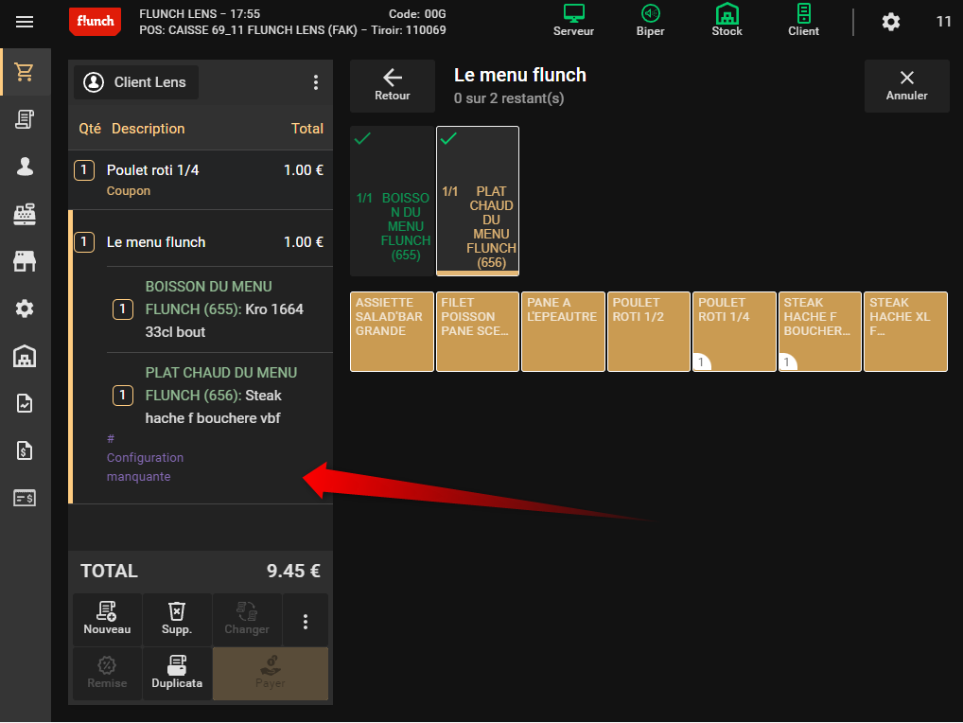Open the Serveur status icon
Image resolution: width=963 pixels, height=723 pixels.
point(573,20)
